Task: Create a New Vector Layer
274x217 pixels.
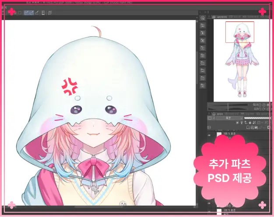Action: 252,128
